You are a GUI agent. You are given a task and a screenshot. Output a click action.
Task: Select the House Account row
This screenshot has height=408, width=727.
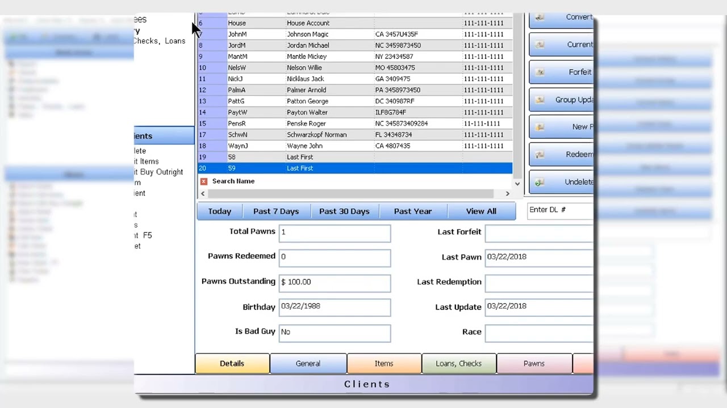click(355, 23)
